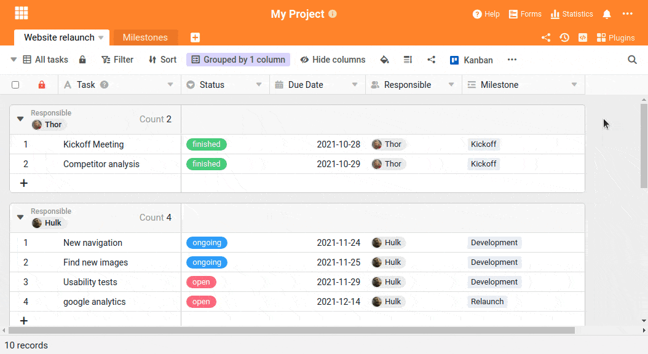Viewport: 648px width, 354px height.
Task: Open the apps grid home icon
Action: click(x=22, y=13)
